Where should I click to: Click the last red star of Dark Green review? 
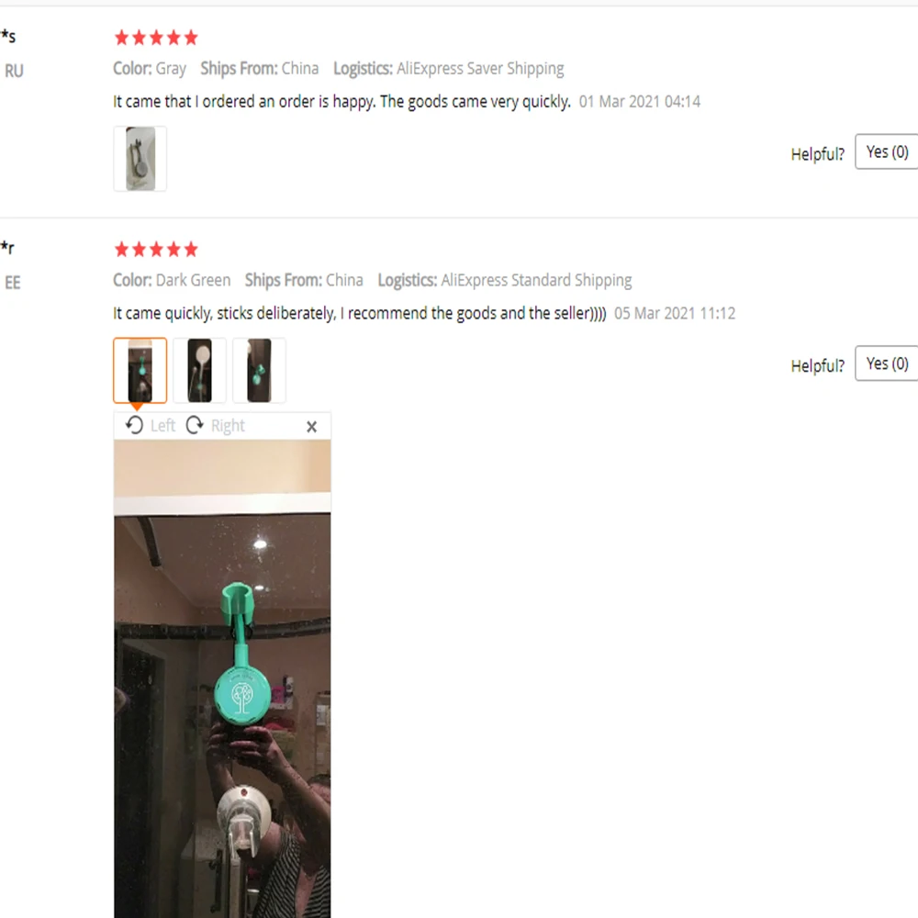[191, 250]
